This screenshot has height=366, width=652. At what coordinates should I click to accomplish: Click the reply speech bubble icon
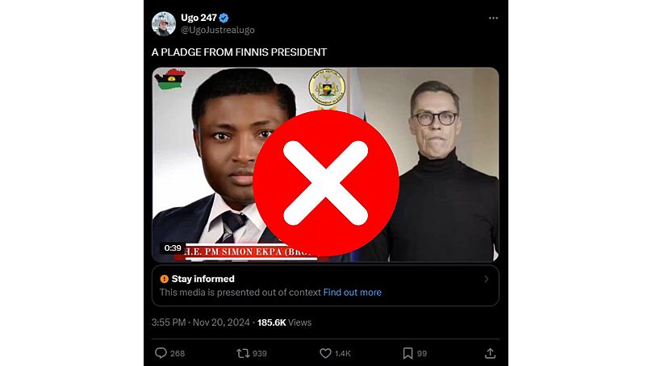[160, 353]
